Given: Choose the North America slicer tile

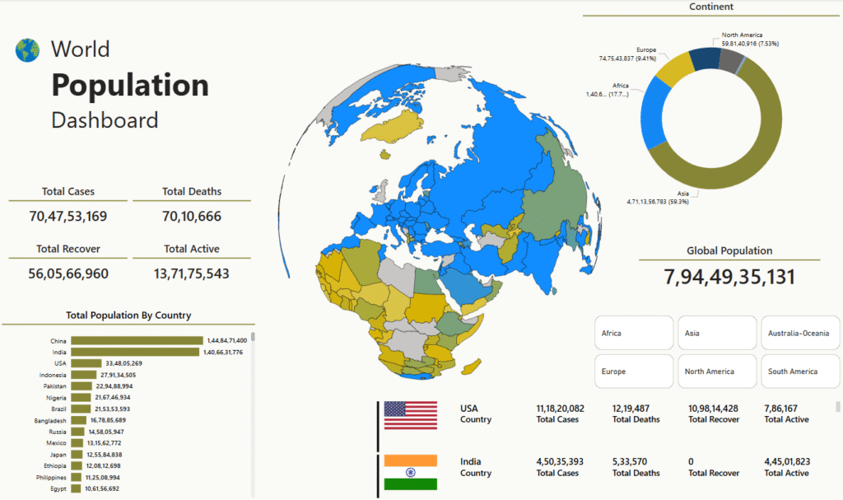Looking at the screenshot, I should pyautogui.click(x=716, y=371).
